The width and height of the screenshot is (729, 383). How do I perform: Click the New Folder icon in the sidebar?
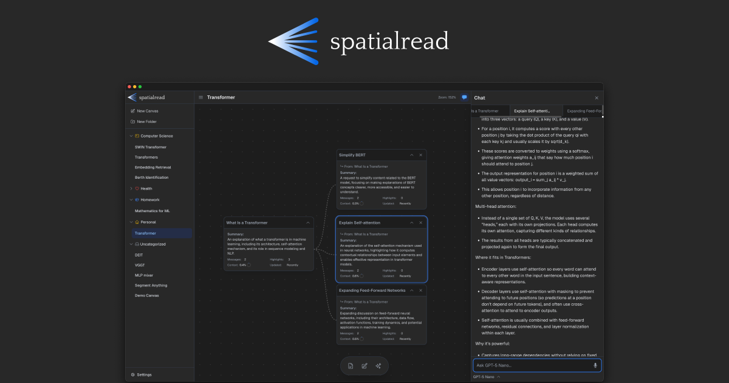coord(134,122)
